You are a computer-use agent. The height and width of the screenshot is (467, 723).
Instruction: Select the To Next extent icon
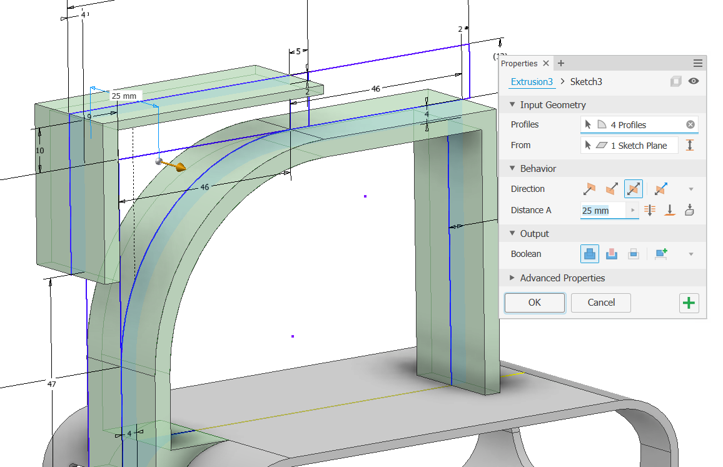(689, 211)
